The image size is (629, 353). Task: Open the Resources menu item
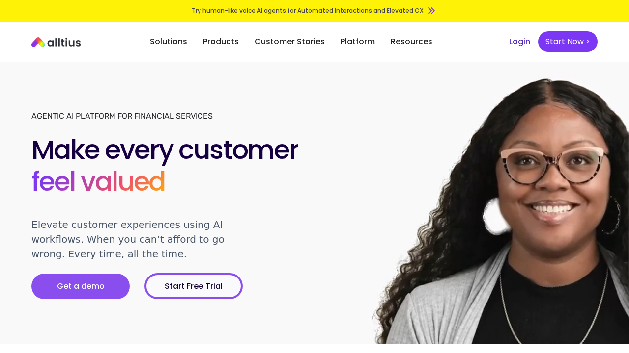click(x=411, y=42)
